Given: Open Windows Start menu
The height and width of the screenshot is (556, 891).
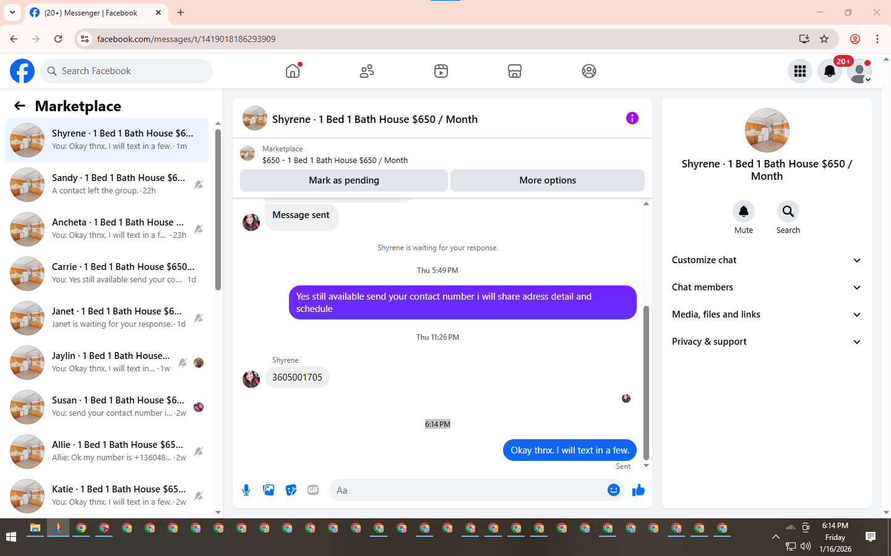Looking at the screenshot, I should 11,537.
